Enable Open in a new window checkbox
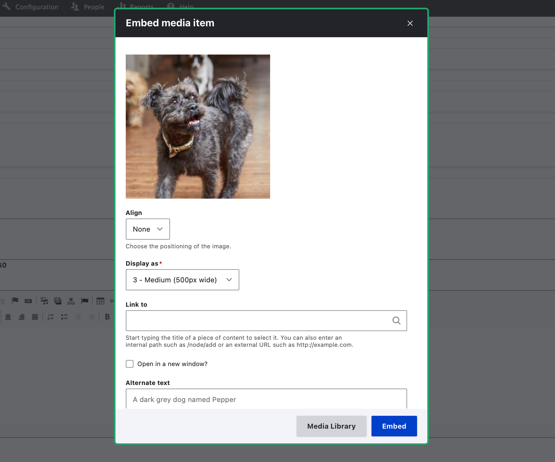This screenshot has width=555, height=462. [130, 364]
